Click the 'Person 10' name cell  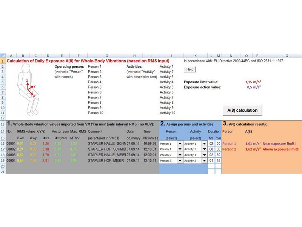(x=96, y=113)
